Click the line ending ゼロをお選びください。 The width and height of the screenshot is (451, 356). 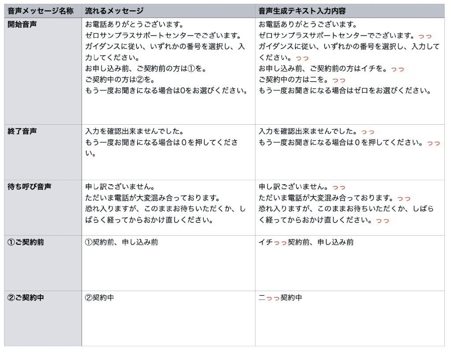[344, 91]
